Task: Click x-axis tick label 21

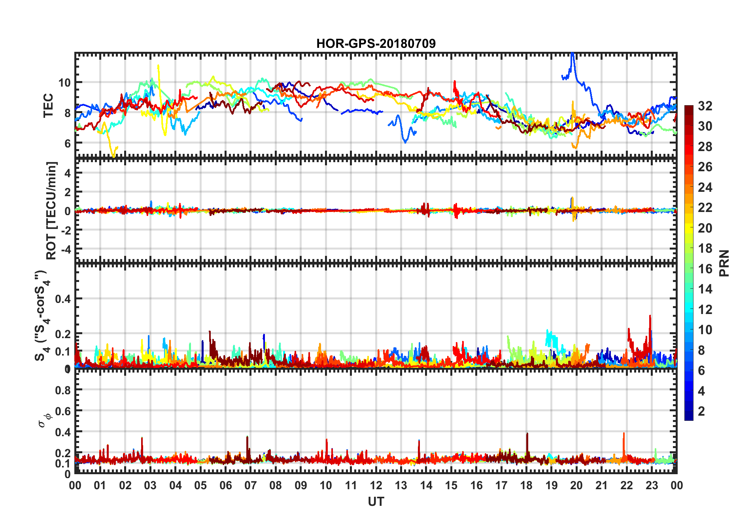Action: [601, 486]
